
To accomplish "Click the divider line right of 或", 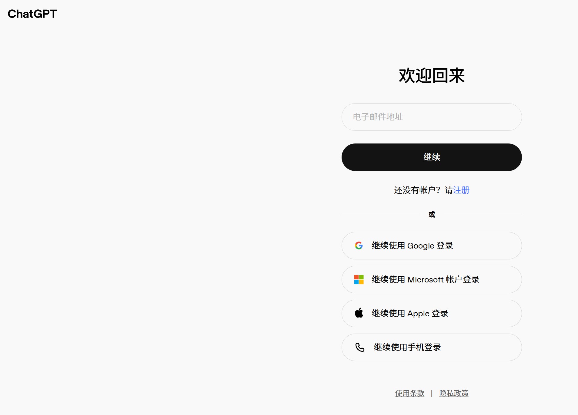I will coord(483,214).
